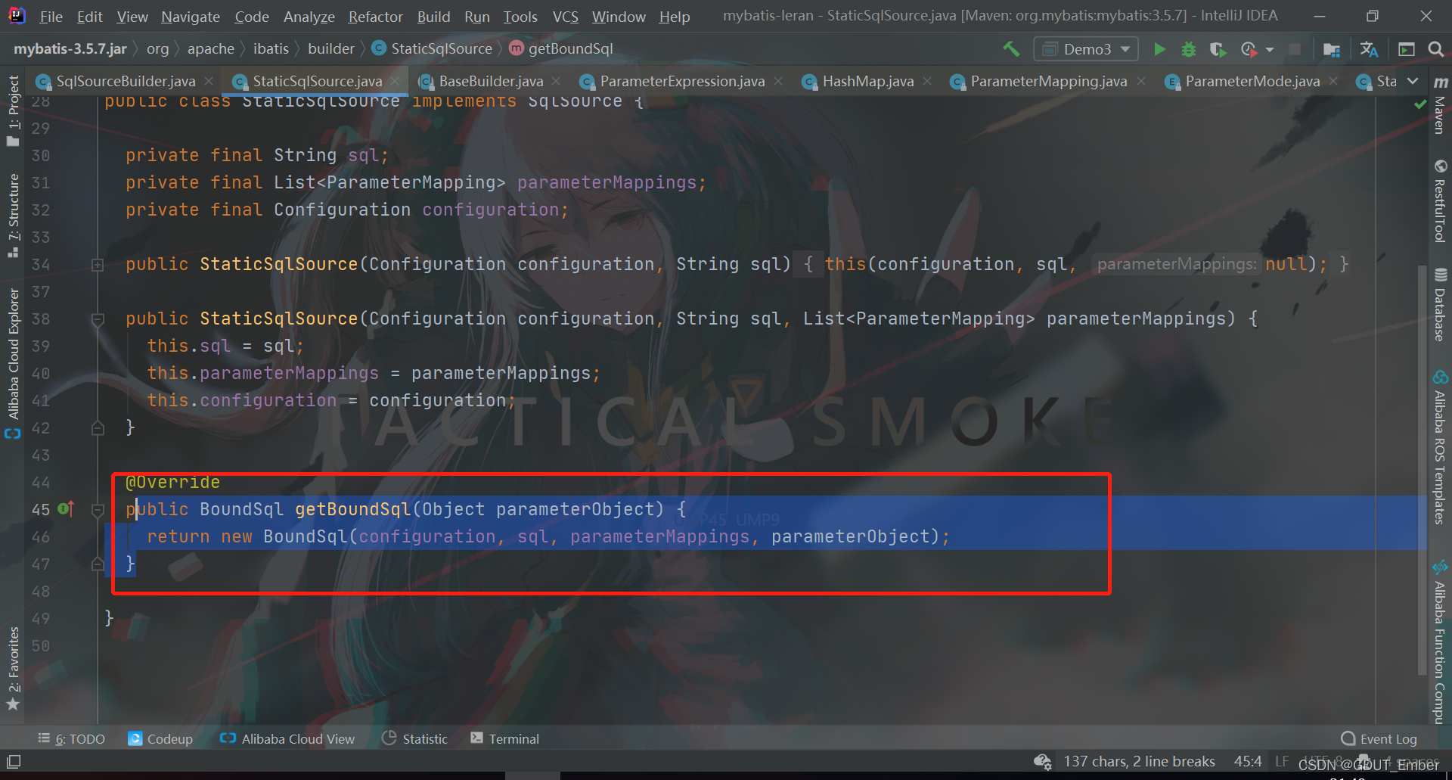The image size is (1452, 780).
Task: Open the TODO tool window
Action: click(72, 738)
